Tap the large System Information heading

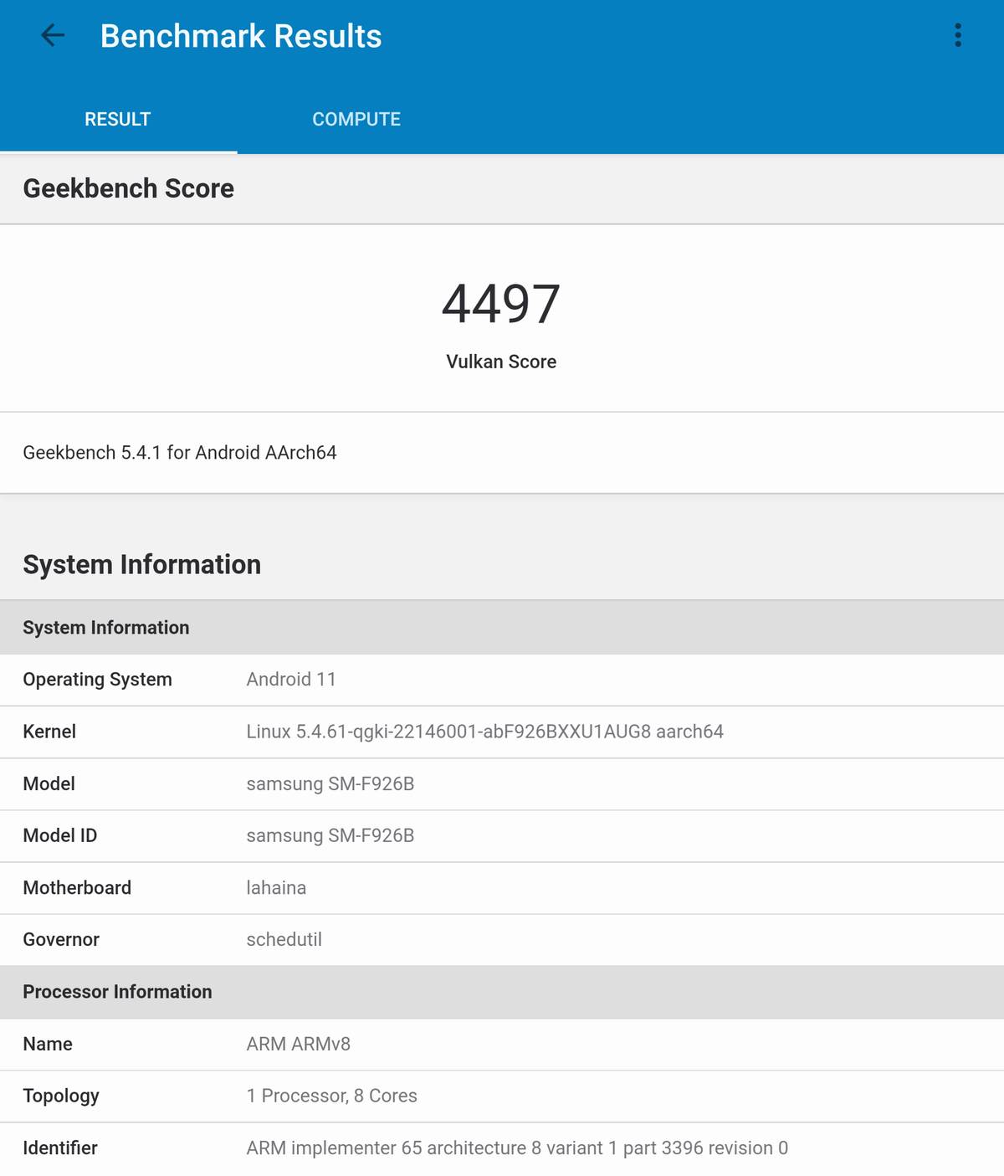pyautogui.click(x=142, y=564)
